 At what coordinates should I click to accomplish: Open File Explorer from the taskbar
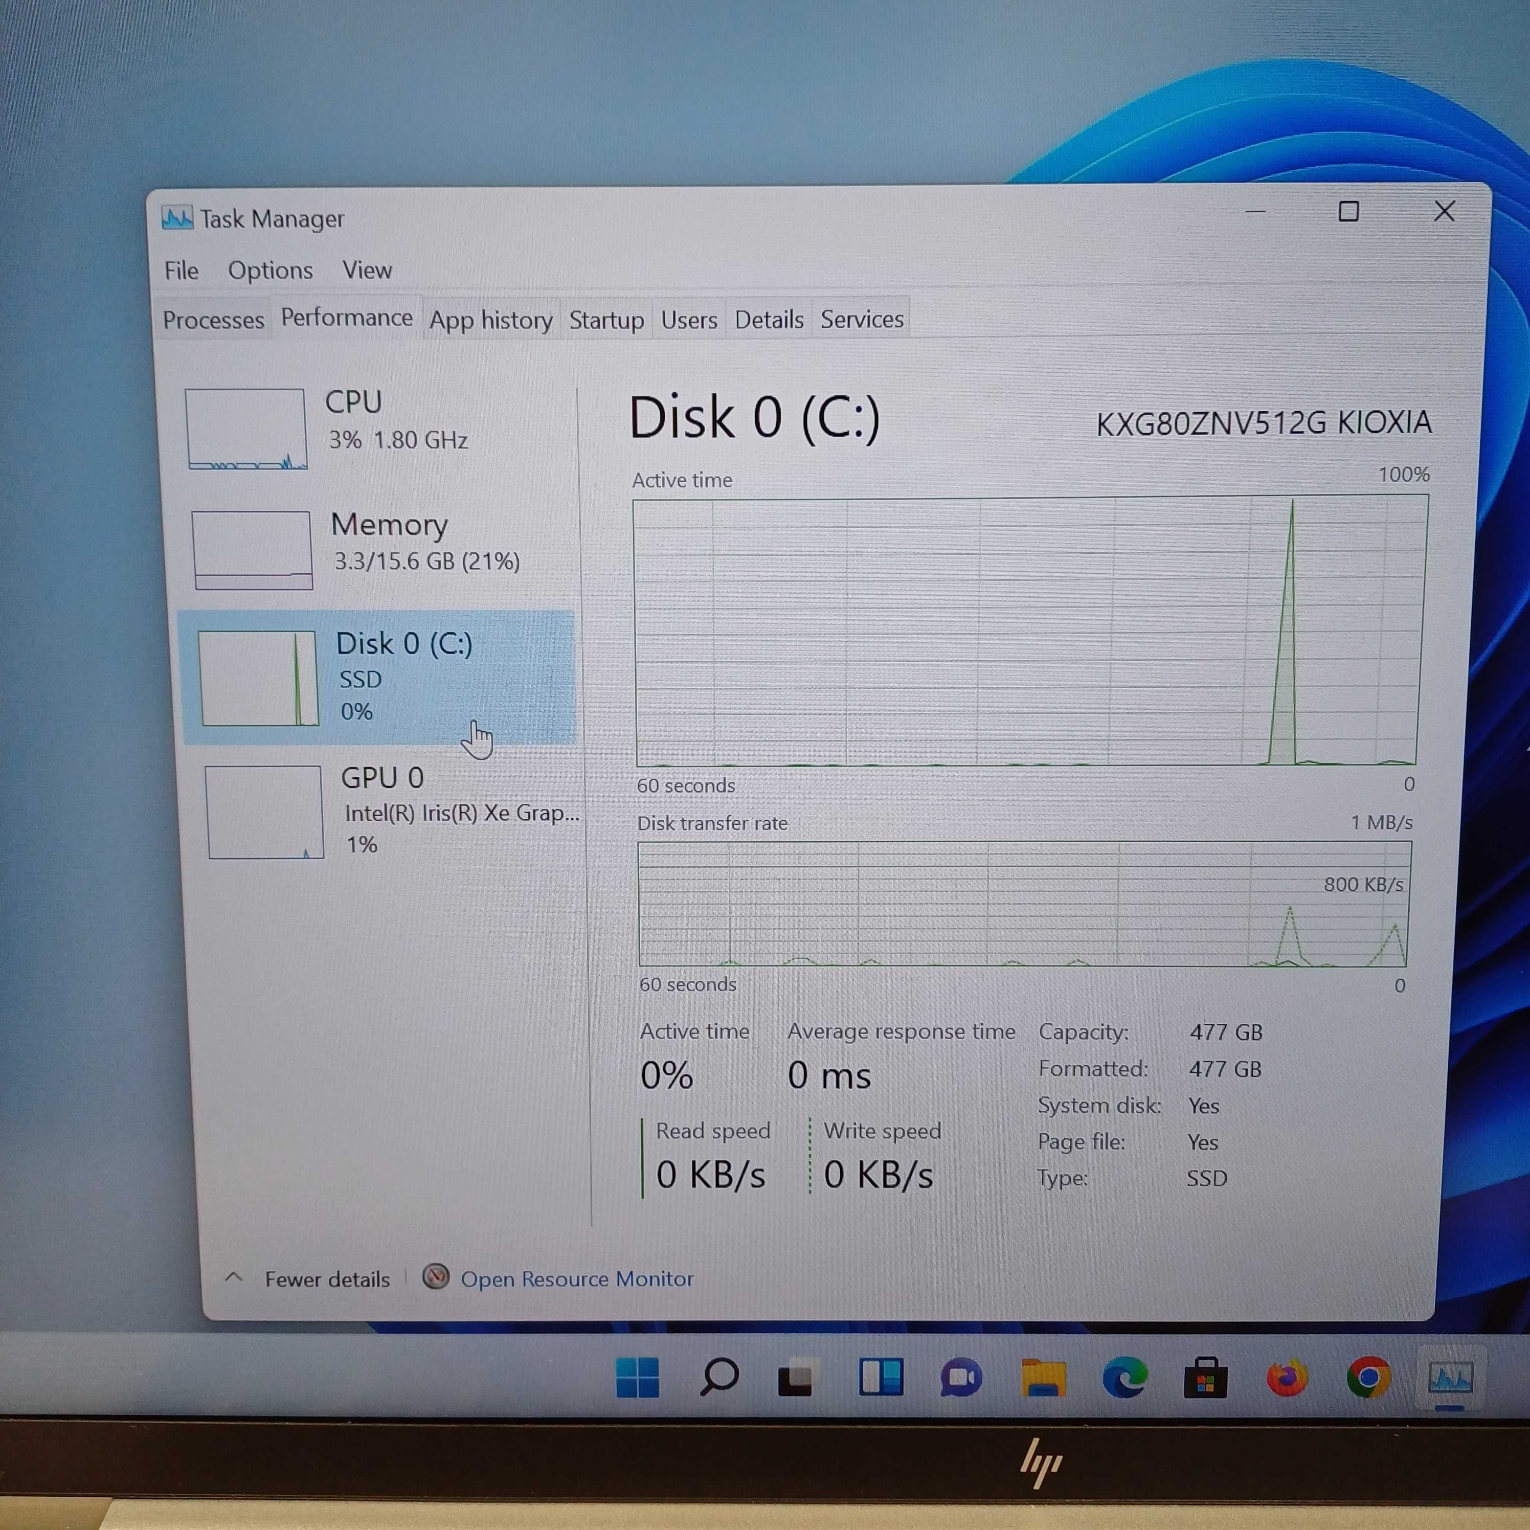coord(1043,1378)
